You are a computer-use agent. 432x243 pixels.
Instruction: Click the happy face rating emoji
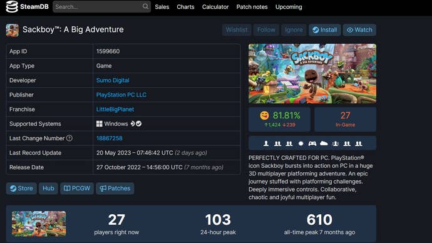point(264,115)
